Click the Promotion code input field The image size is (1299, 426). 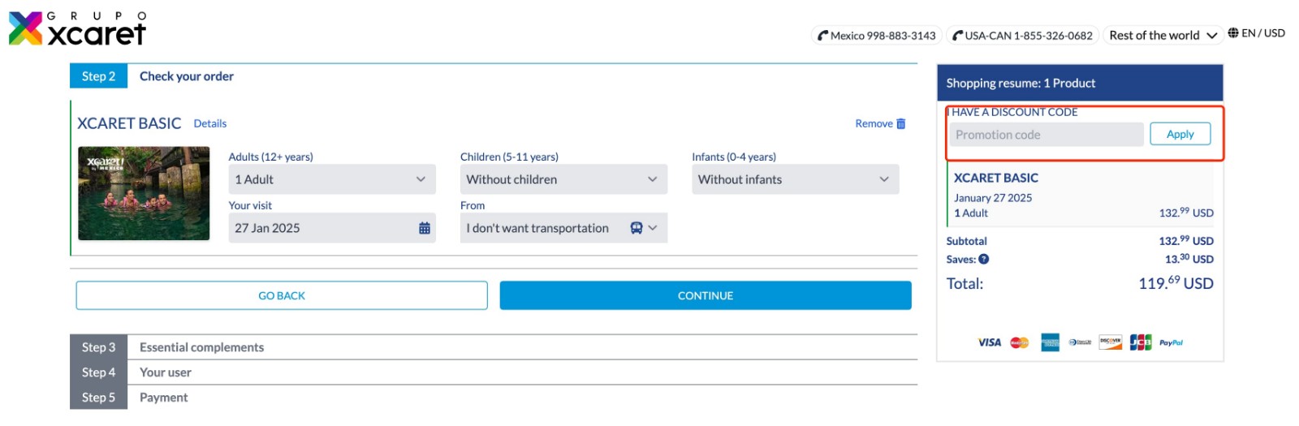1046,135
